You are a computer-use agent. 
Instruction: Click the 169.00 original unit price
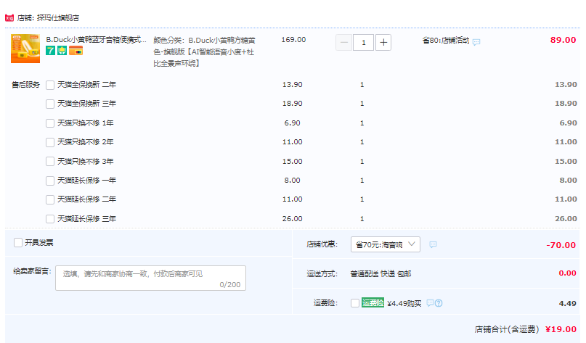pos(293,40)
